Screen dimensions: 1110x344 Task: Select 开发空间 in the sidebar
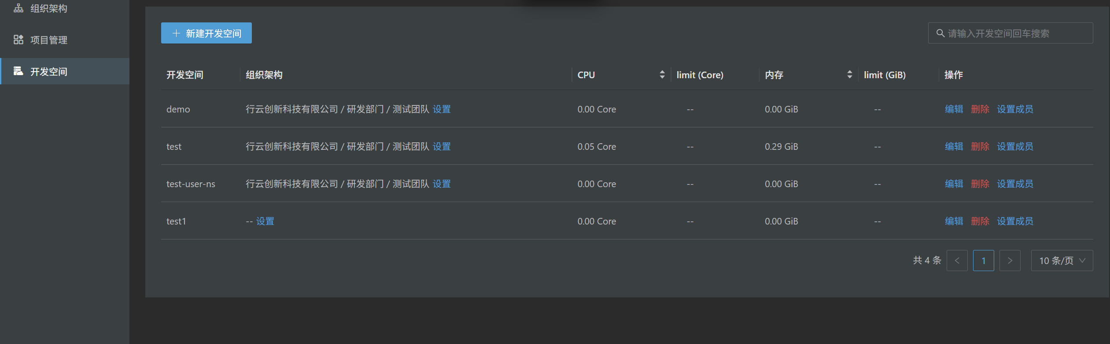[48, 72]
